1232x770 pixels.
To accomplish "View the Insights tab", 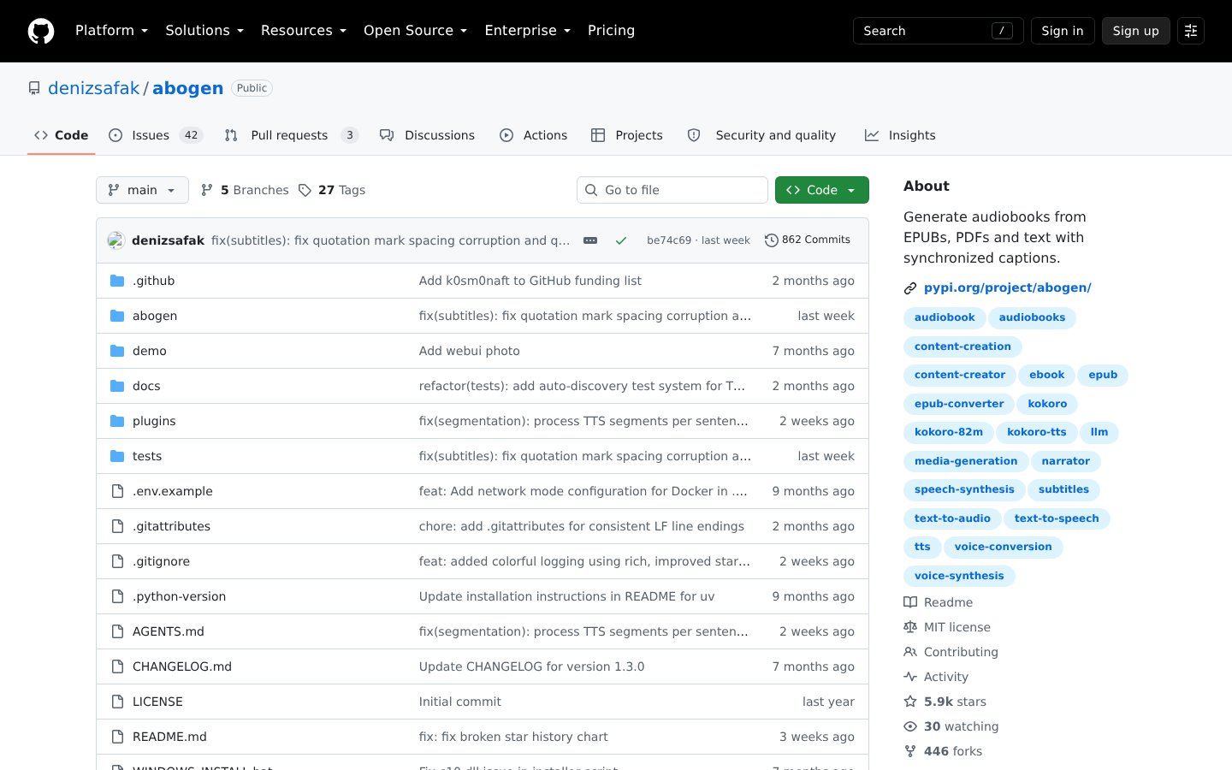I will (900, 135).
